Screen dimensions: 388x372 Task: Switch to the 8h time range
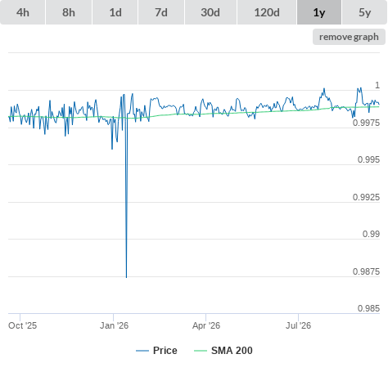(69, 12)
